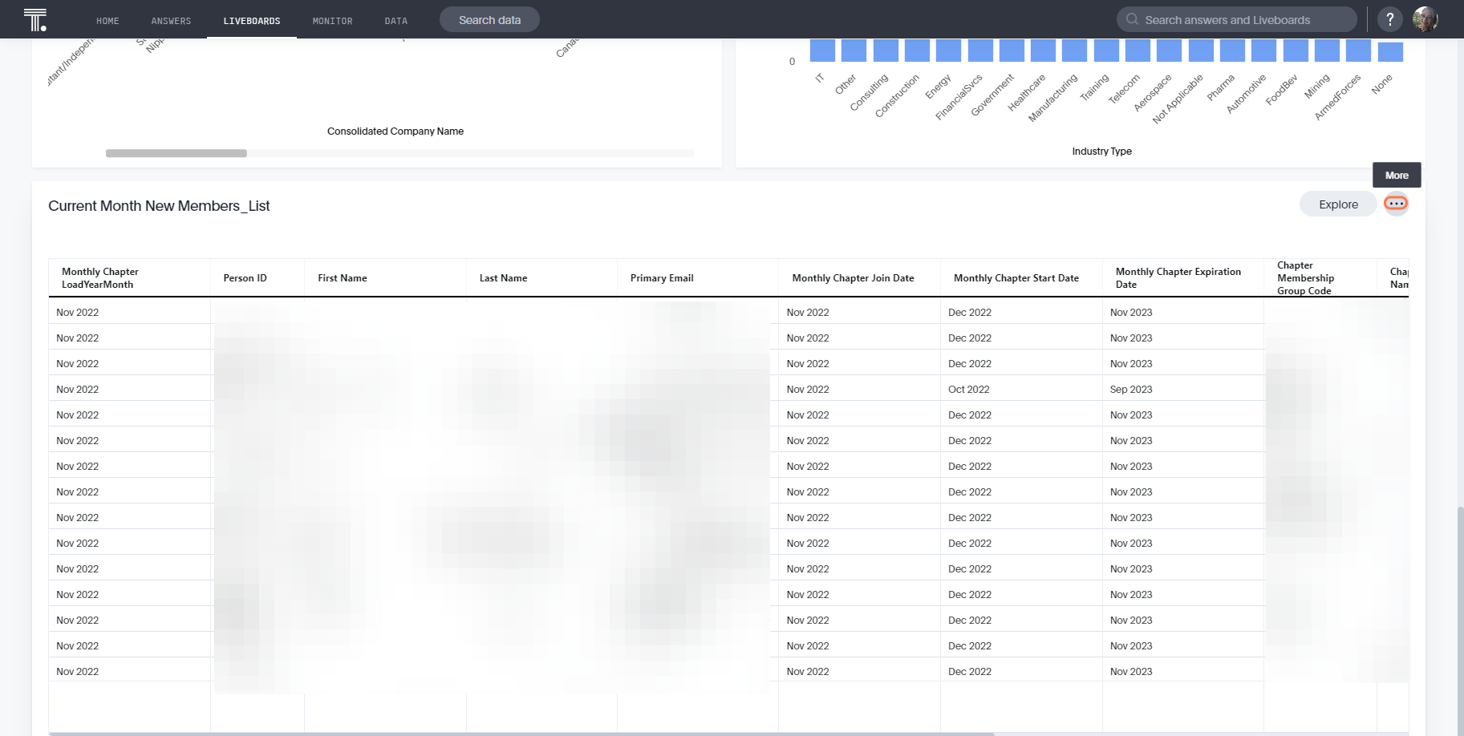Click the Search data button
This screenshot has height=736, width=1464.
tap(489, 19)
